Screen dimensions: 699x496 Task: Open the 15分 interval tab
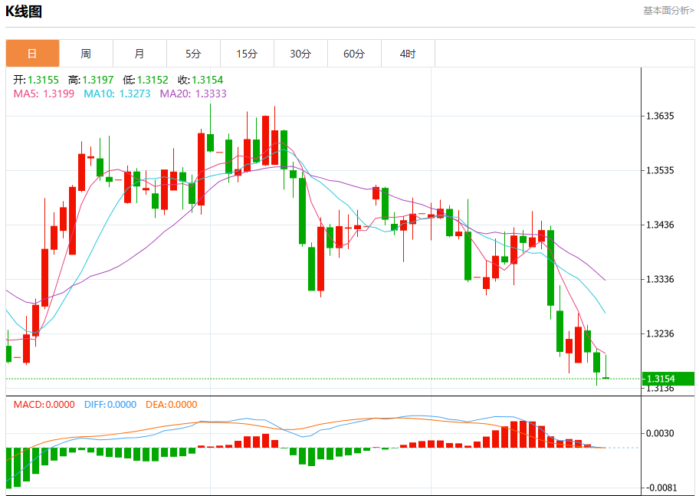[247, 54]
